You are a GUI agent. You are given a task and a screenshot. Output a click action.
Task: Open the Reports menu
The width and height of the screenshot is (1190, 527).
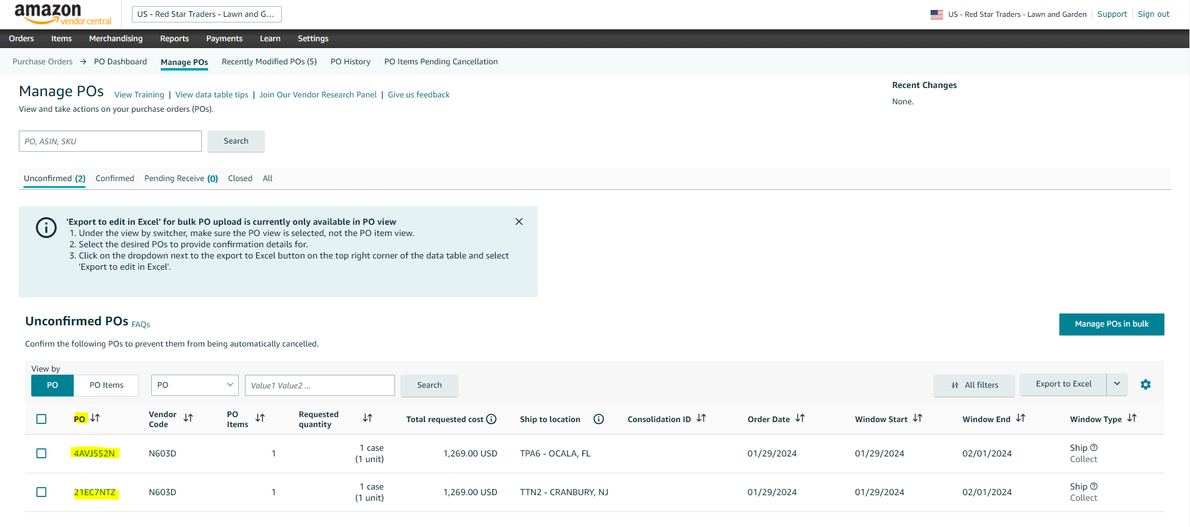point(174,39)
